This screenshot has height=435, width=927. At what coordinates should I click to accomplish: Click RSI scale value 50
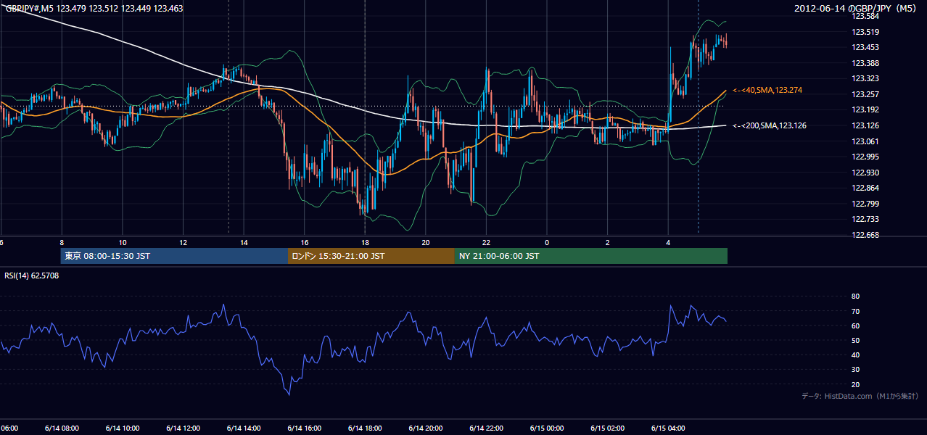click(x=855, y=340)
